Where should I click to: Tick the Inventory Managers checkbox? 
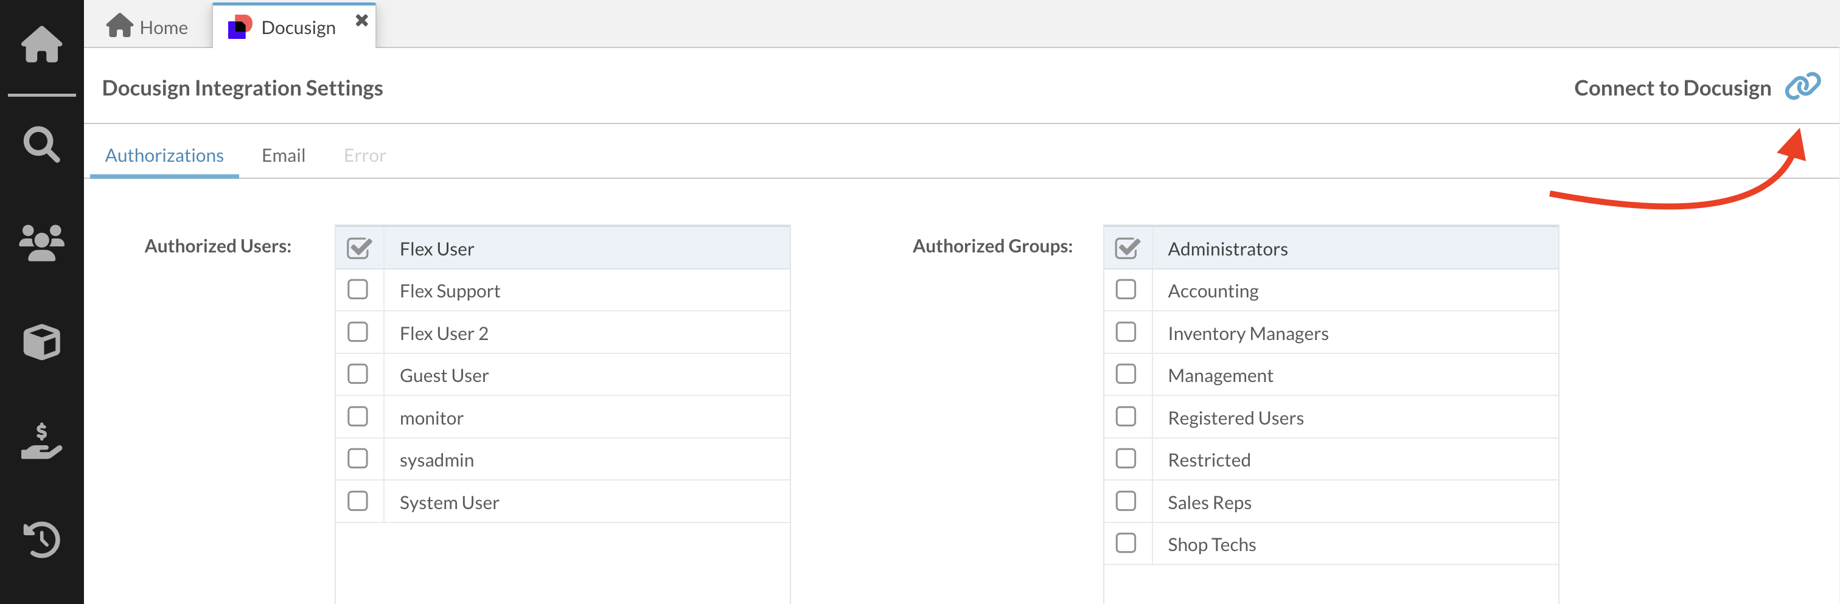1126,332
